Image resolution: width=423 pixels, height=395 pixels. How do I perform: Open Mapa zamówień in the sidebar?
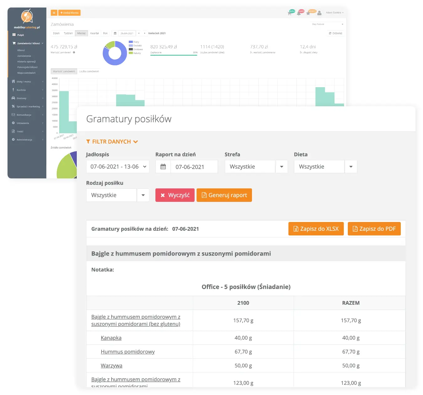point(26,73)
